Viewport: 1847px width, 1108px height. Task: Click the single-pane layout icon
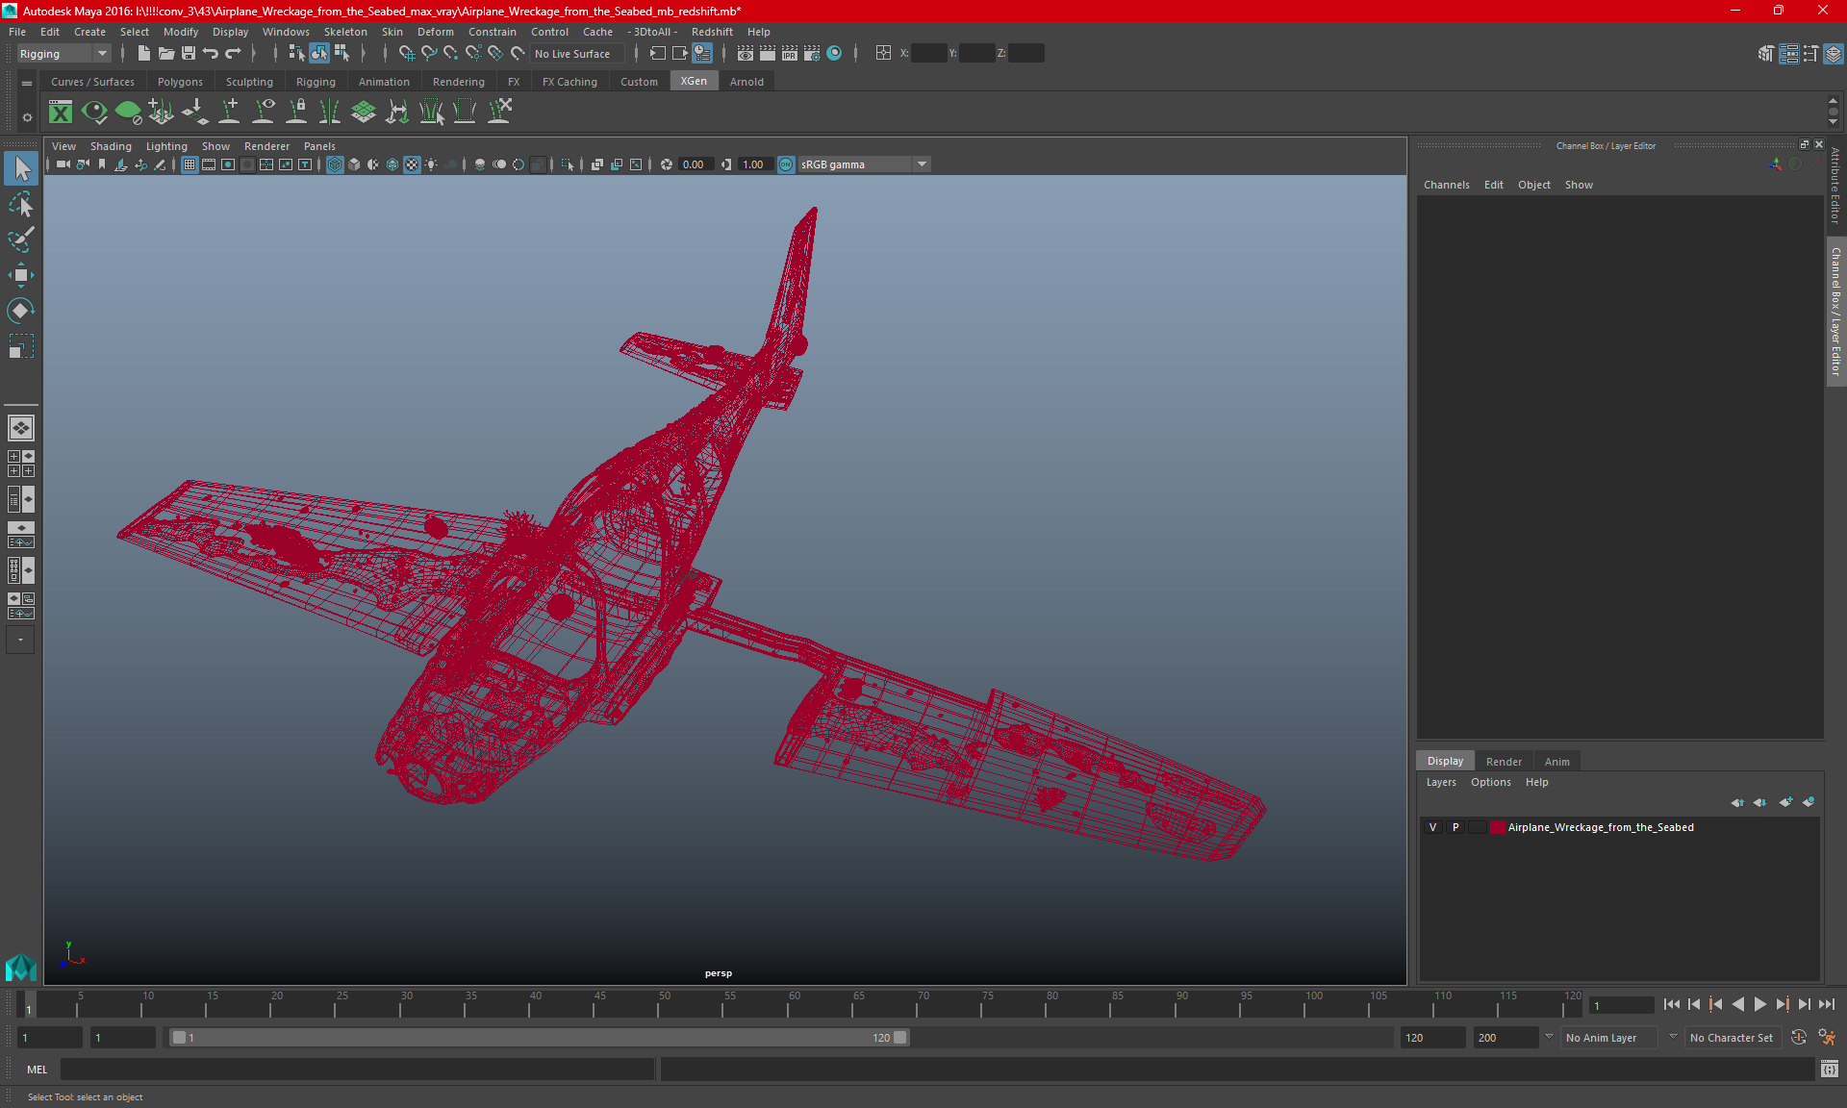point(20,428)
